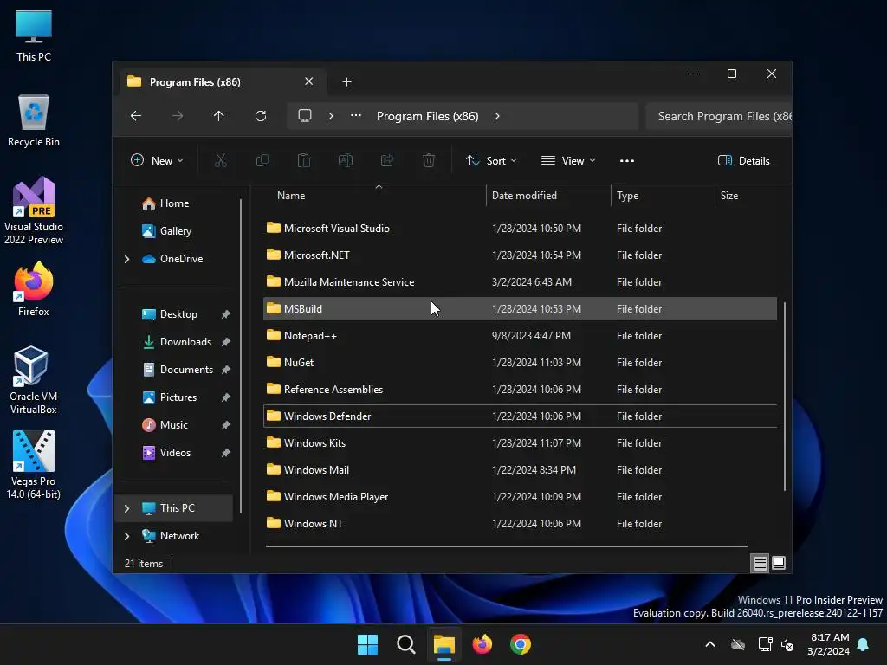The height and width of the screenshot is (665, 887).
Task: Open the notifications bell
Action: point(863,644)
